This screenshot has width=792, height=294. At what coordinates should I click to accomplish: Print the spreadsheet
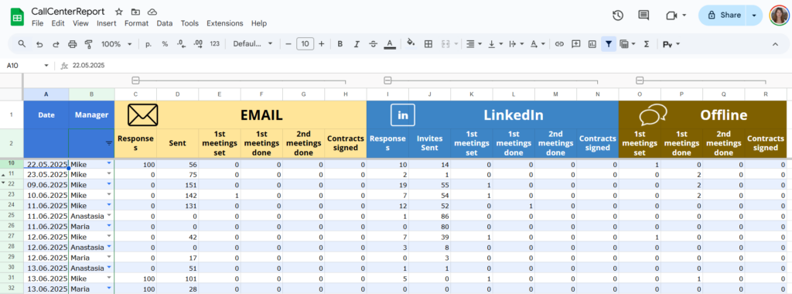(72, 44)
